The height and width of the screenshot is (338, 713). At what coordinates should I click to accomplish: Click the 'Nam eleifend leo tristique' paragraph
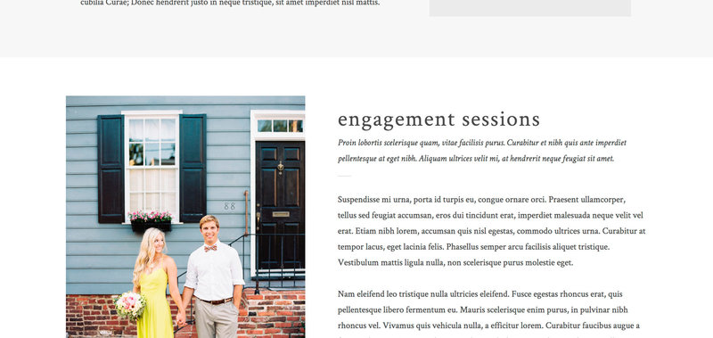coord(488,314)
